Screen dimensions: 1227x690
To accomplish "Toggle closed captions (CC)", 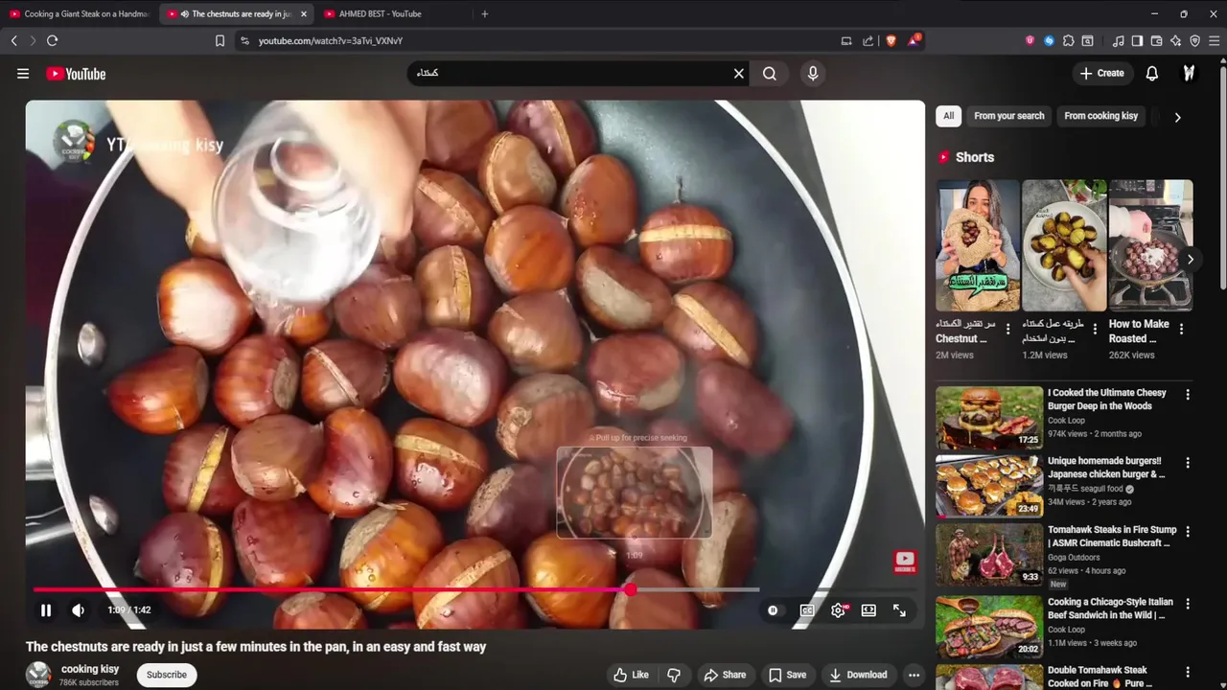I will click(807, 610).
